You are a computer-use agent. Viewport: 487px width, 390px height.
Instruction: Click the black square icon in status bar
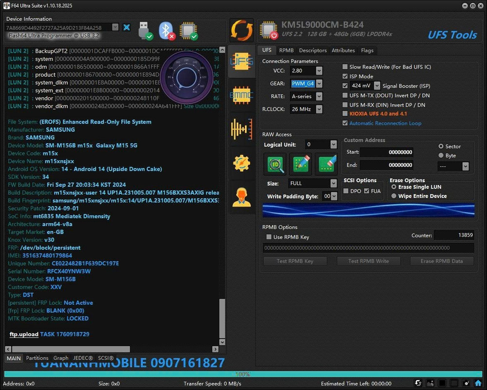(x=442, y=383)
